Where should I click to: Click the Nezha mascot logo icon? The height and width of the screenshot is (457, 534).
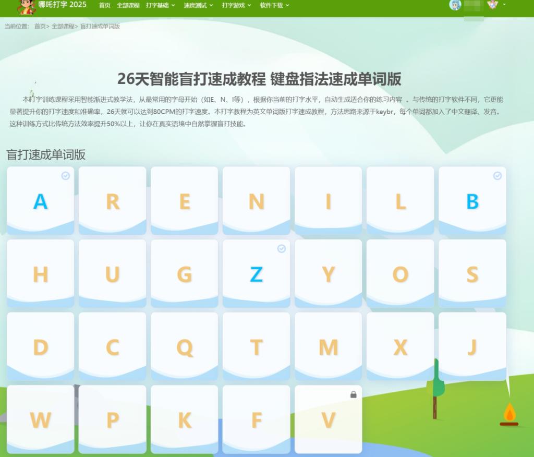pyautogui.click(x=26, y=6)
